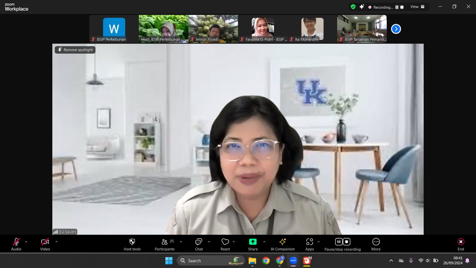This screenshot has height=268, width=476.
Task: Select Hesti_BSIP Perkebunan video tile
Action: tap(164, 29)
